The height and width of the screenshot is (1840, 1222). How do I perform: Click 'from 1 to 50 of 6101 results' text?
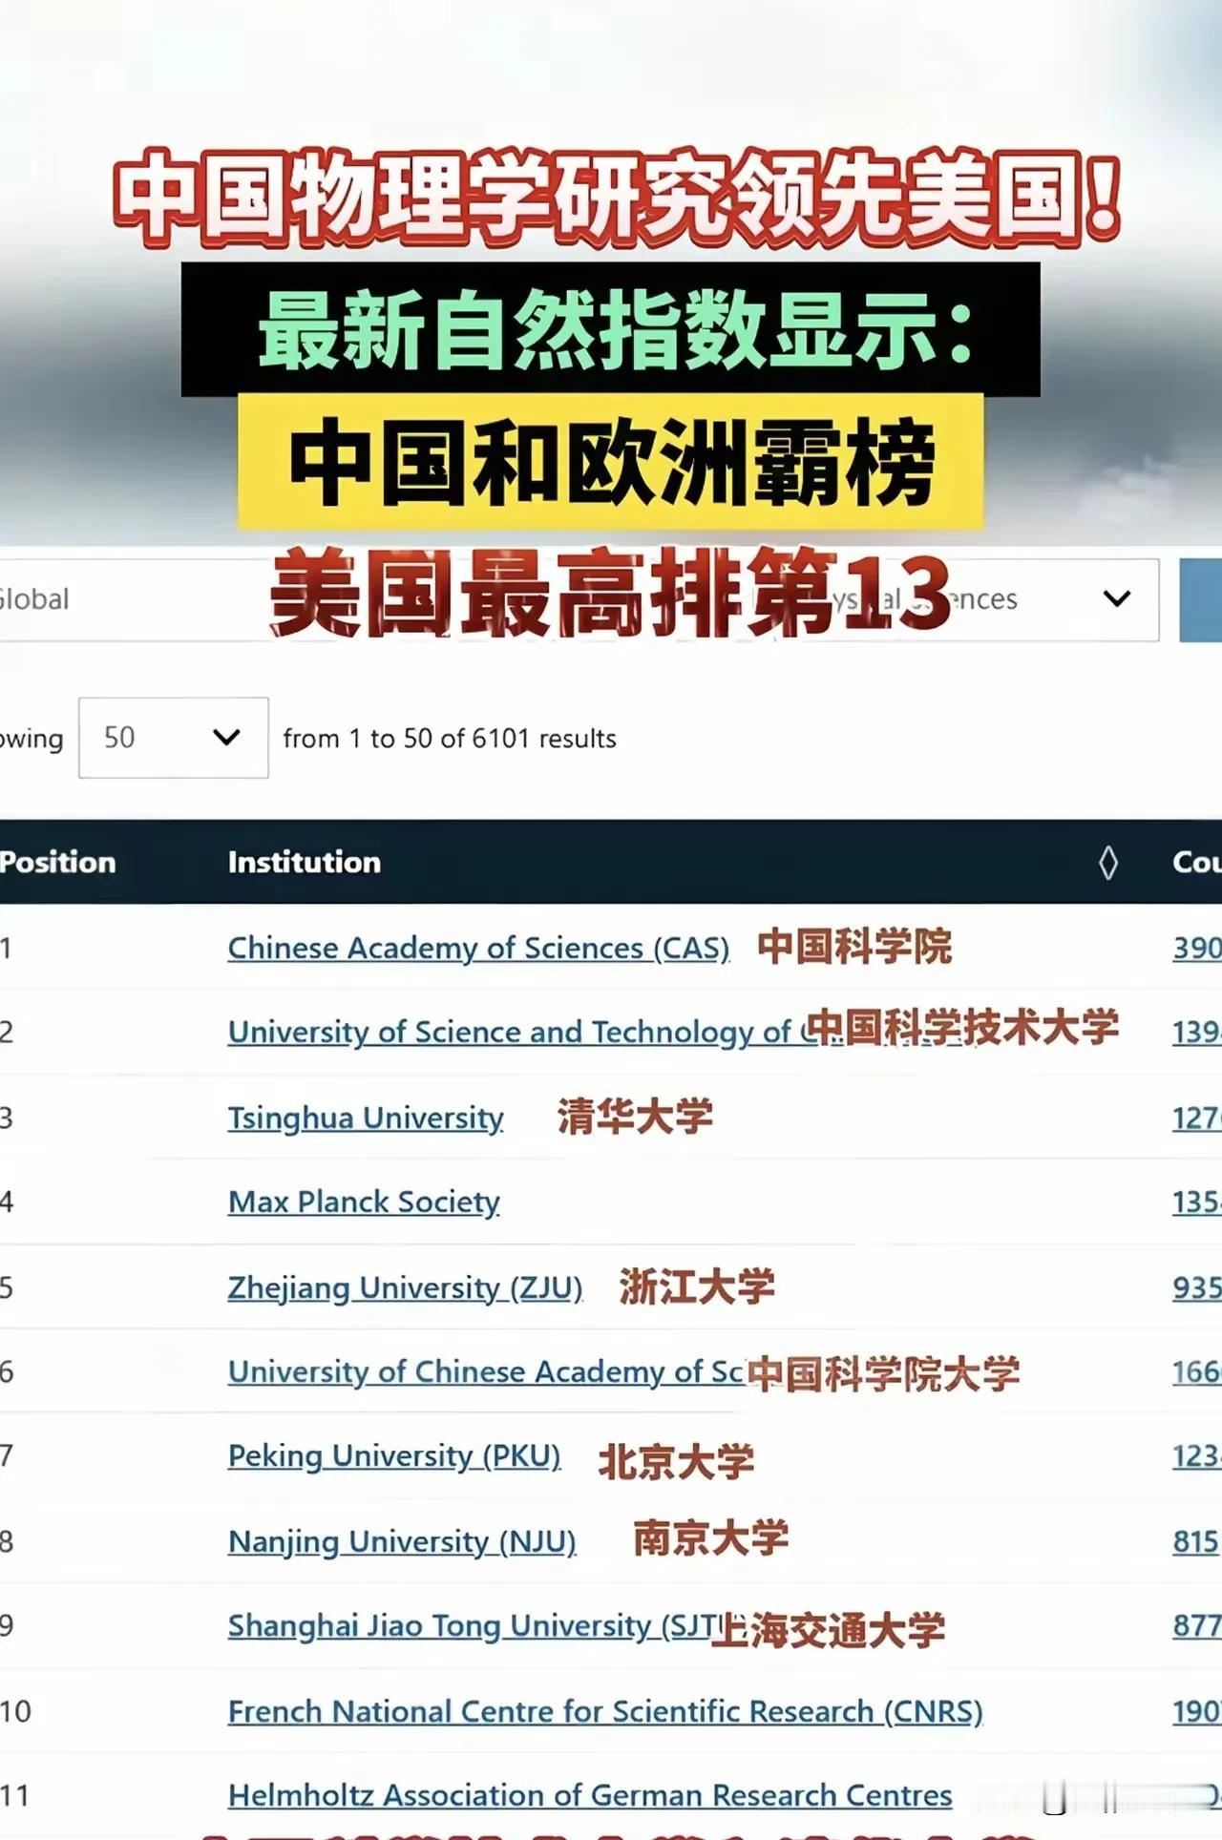tap(450, 739)
